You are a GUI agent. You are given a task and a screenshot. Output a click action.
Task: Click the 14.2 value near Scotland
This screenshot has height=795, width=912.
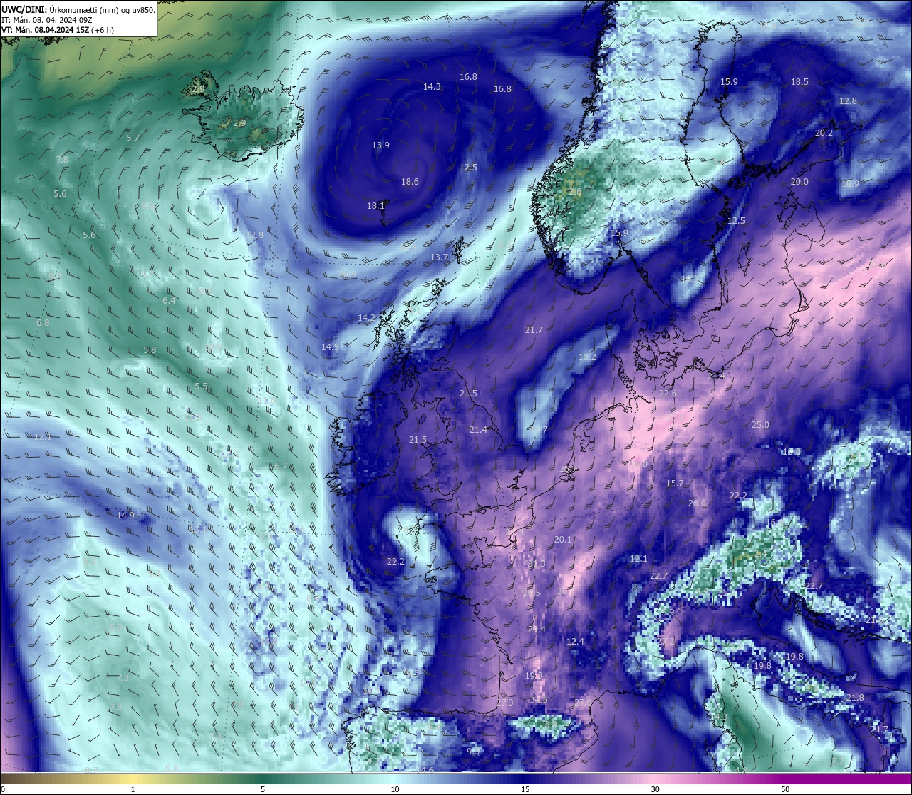pos(366,317)
